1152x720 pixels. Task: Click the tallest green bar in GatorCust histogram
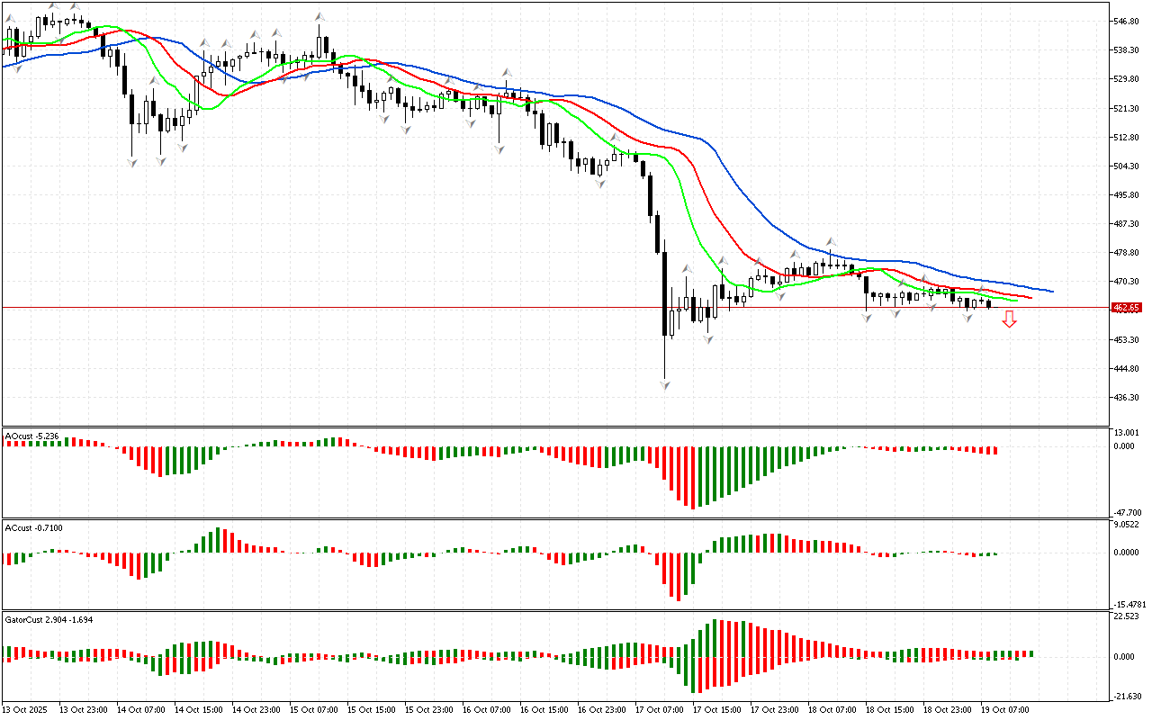[x=716, y=638]
